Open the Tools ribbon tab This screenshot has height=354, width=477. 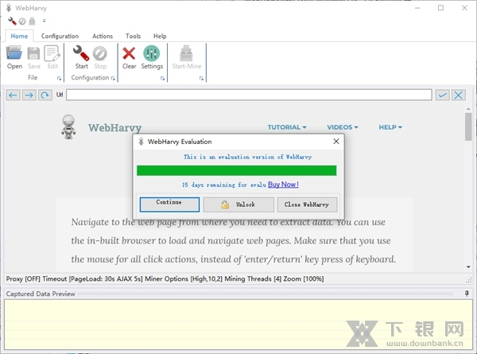[x=134, y=36]
